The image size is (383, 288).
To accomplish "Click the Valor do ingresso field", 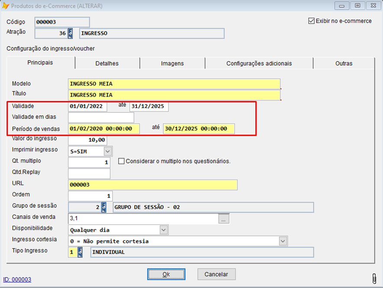I will pos(88,140).
